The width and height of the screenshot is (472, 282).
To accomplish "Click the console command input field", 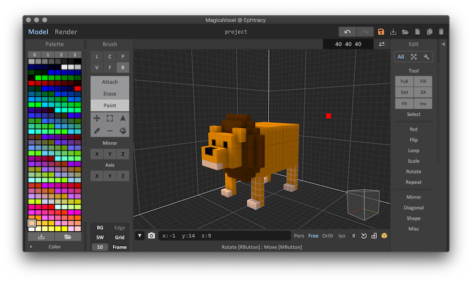I will 225,235.
